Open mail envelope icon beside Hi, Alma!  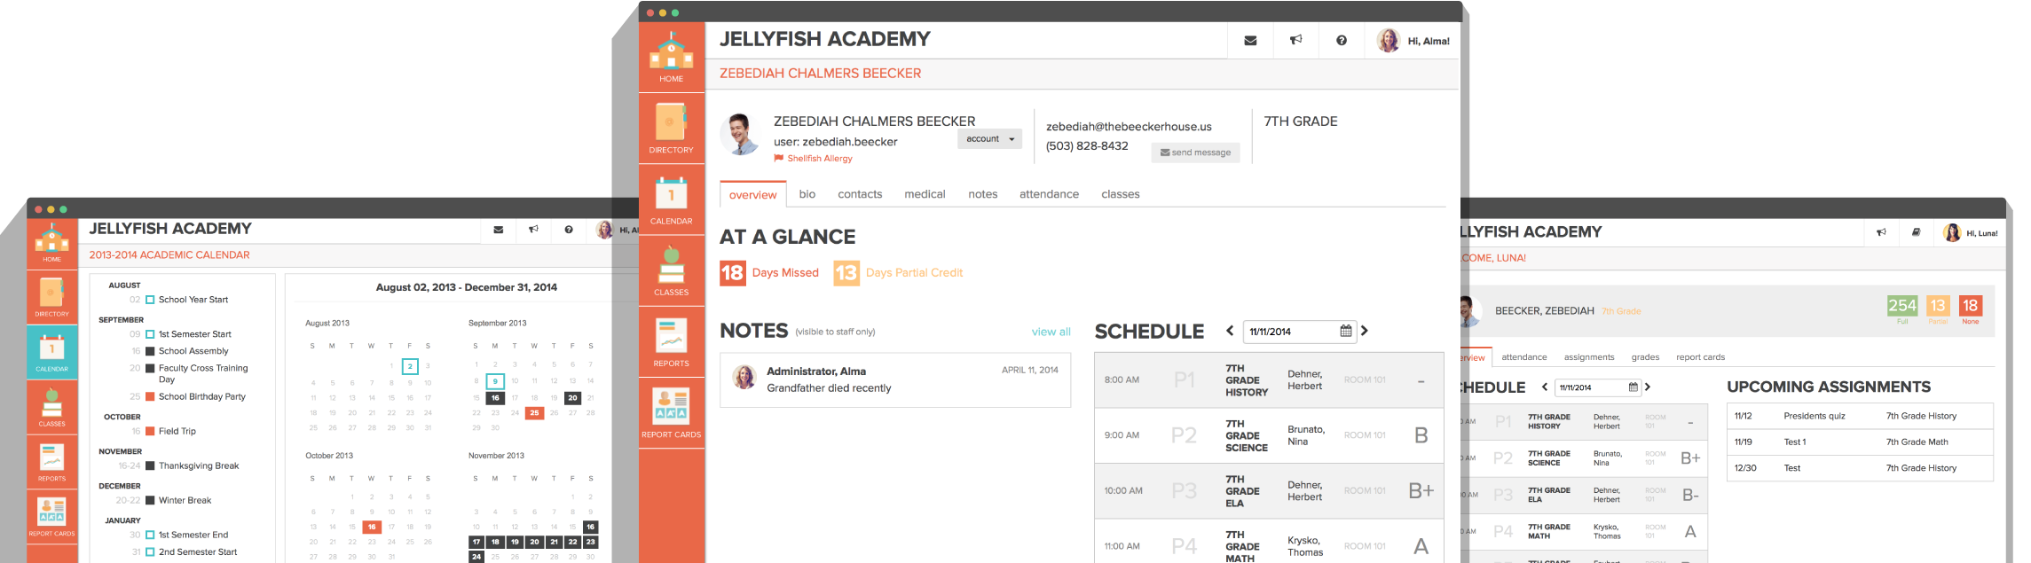coord(1250,41)
